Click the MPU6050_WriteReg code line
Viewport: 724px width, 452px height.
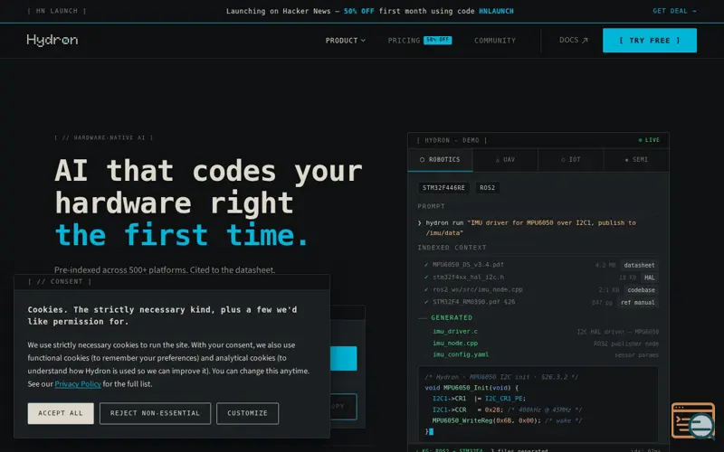click(507, 420)
